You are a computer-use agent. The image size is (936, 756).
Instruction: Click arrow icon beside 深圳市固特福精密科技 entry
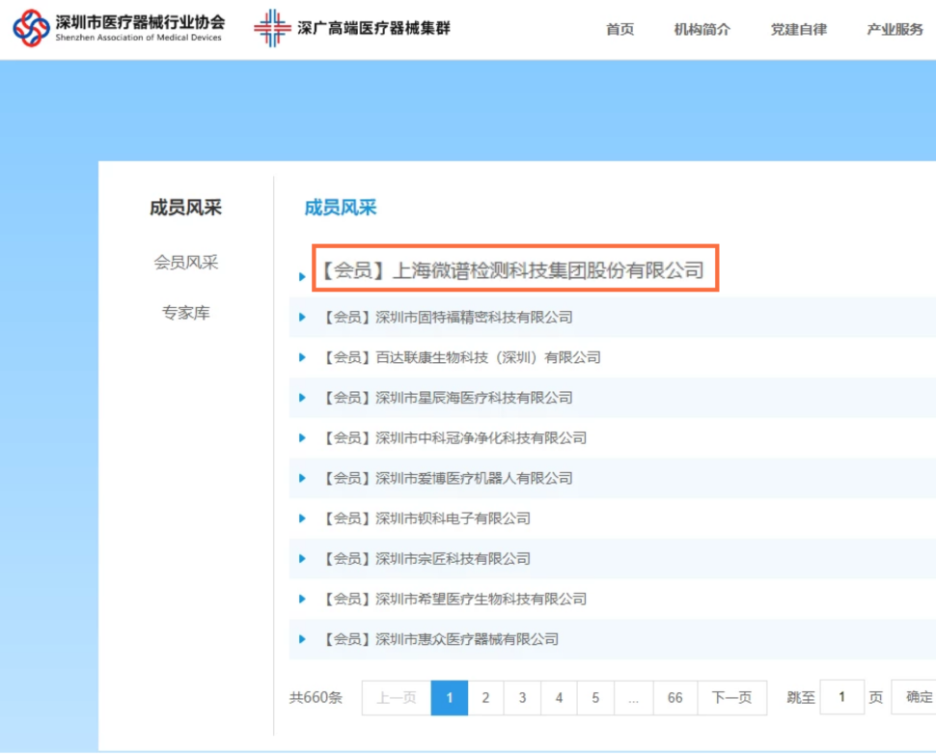[x=302, y=317]
